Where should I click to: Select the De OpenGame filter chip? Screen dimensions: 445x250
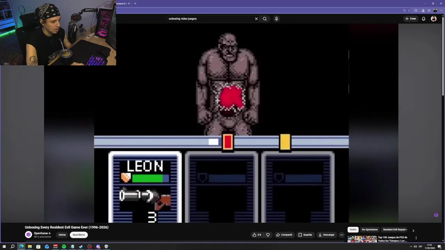coord(370,230)
